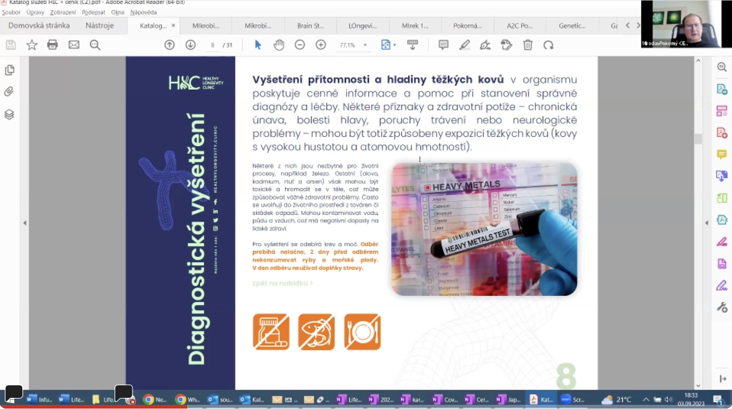
Task: Click the taskbar volume speaker icon
Action: (669, 399)
